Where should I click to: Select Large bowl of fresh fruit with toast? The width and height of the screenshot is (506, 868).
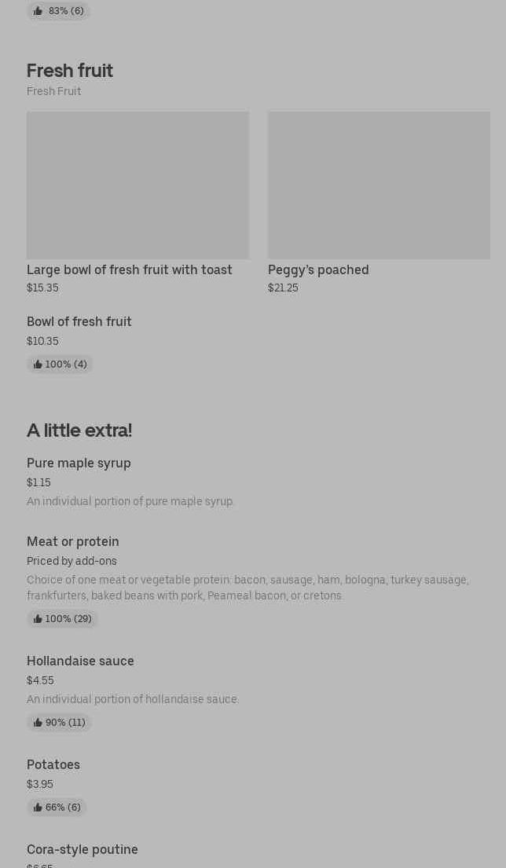[x=130, y=269]
